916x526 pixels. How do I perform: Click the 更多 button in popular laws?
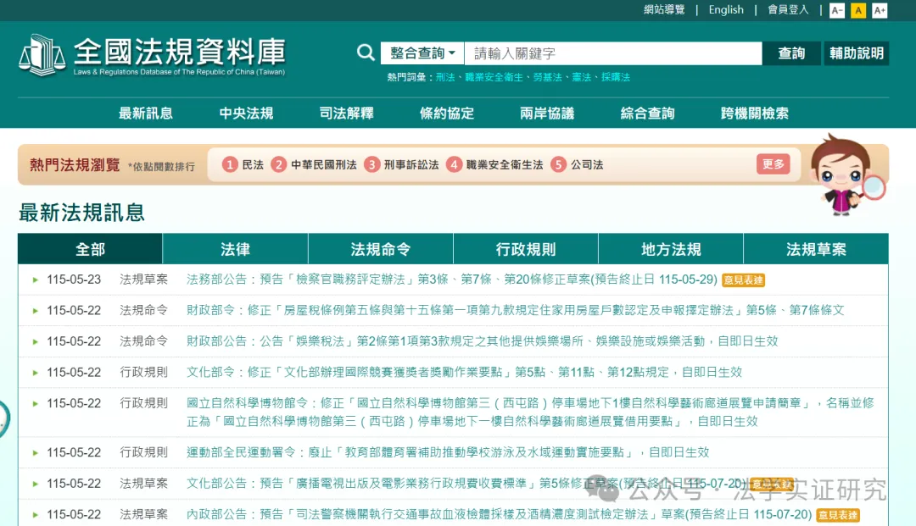(x=773, y=164)
